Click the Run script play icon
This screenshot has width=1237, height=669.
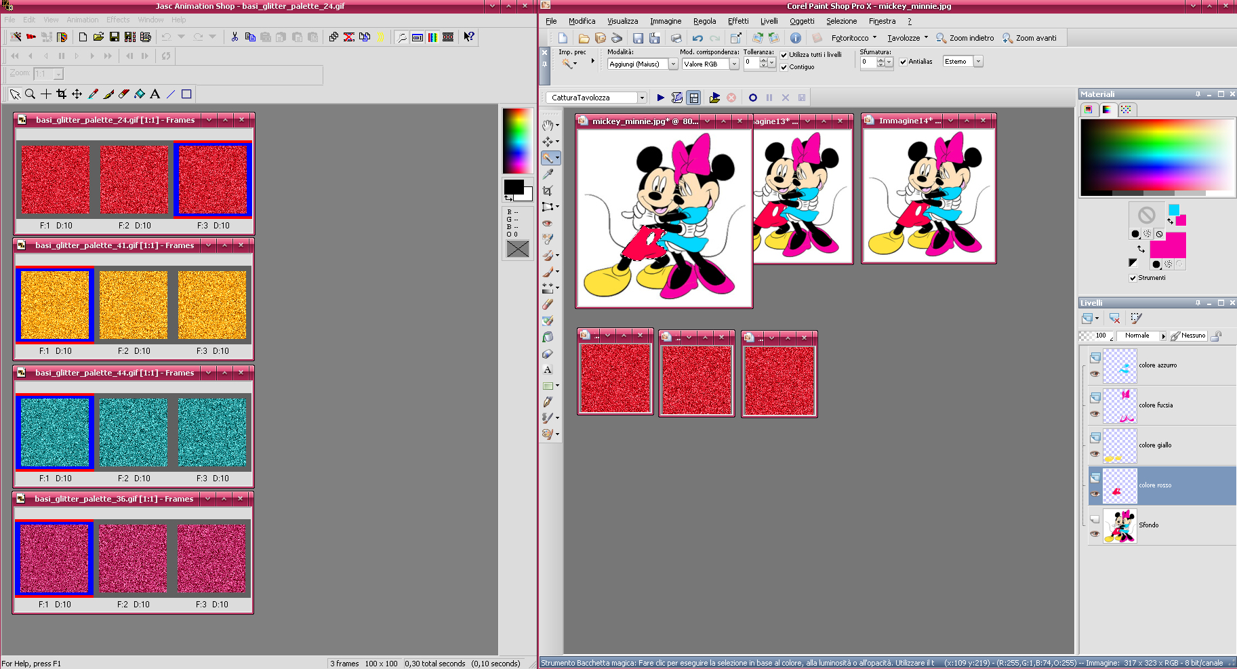pos(660,98)
